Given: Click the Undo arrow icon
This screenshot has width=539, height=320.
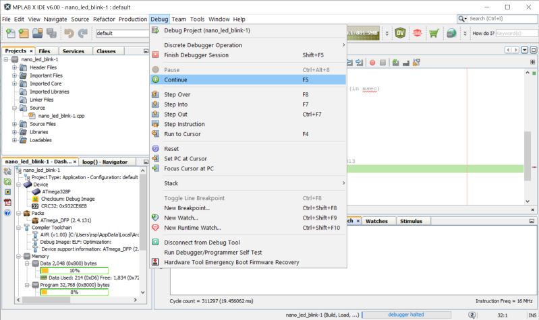Looking at the screenshot, I should [x=69, y=33].
